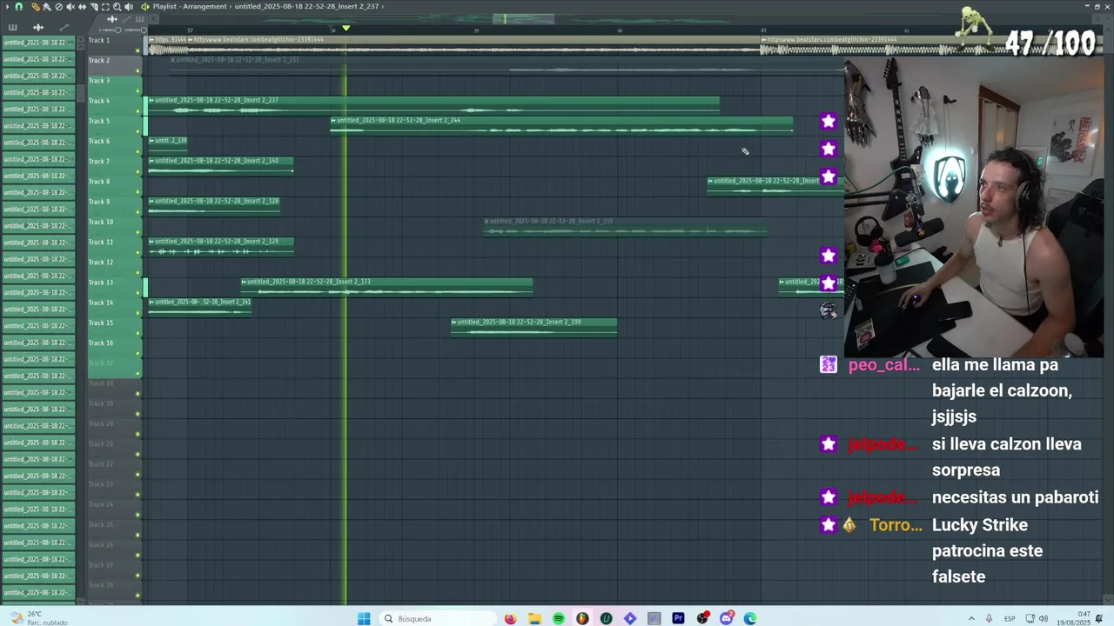Click the automation clip-focus icon
This screenshot has width=1114, height=626.
tap(126, 19)
